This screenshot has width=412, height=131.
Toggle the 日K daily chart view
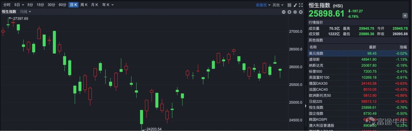click(73, 5)
